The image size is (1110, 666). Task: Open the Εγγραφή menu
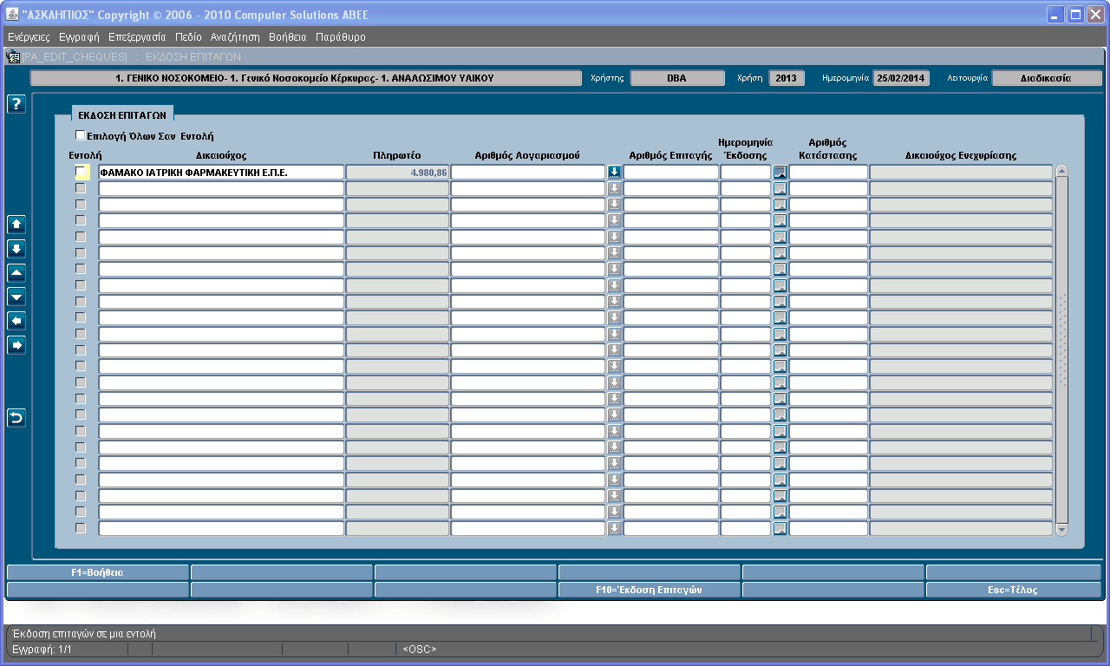pyautogui.click(x=79, y=37)
